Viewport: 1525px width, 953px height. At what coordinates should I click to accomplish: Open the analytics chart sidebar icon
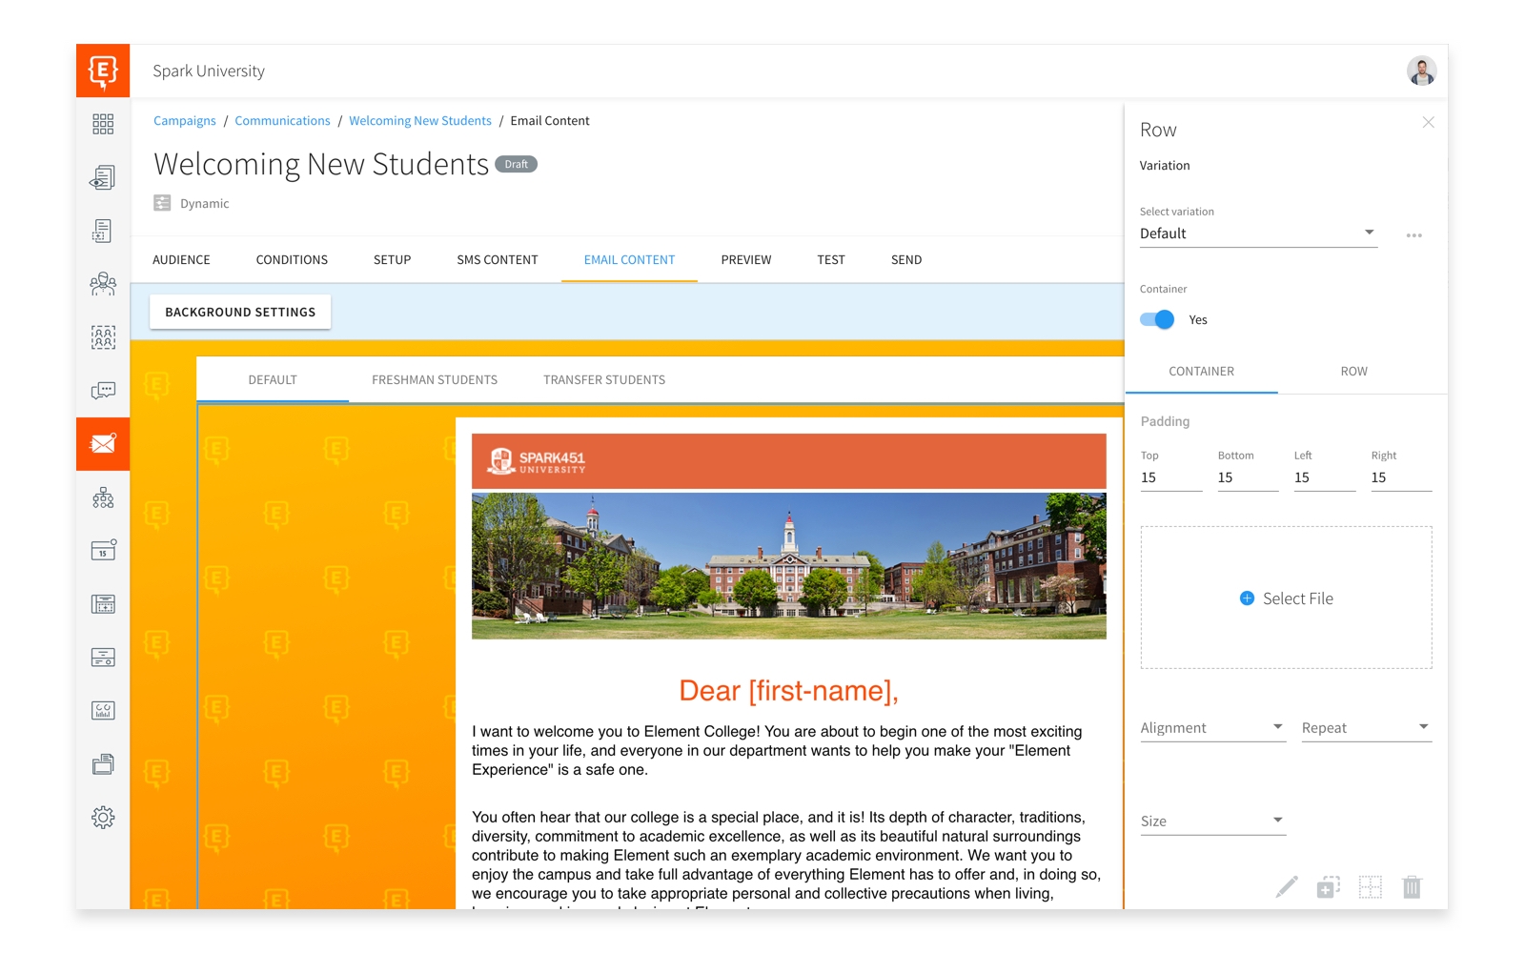point(103,711)
